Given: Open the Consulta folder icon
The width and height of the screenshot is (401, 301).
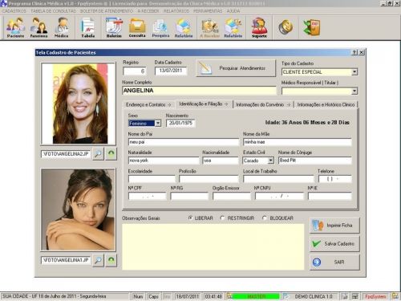Looking at the screenshot, I should click(137, 27).
